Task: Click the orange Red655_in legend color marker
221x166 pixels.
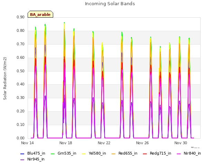Action: [114, 154]
